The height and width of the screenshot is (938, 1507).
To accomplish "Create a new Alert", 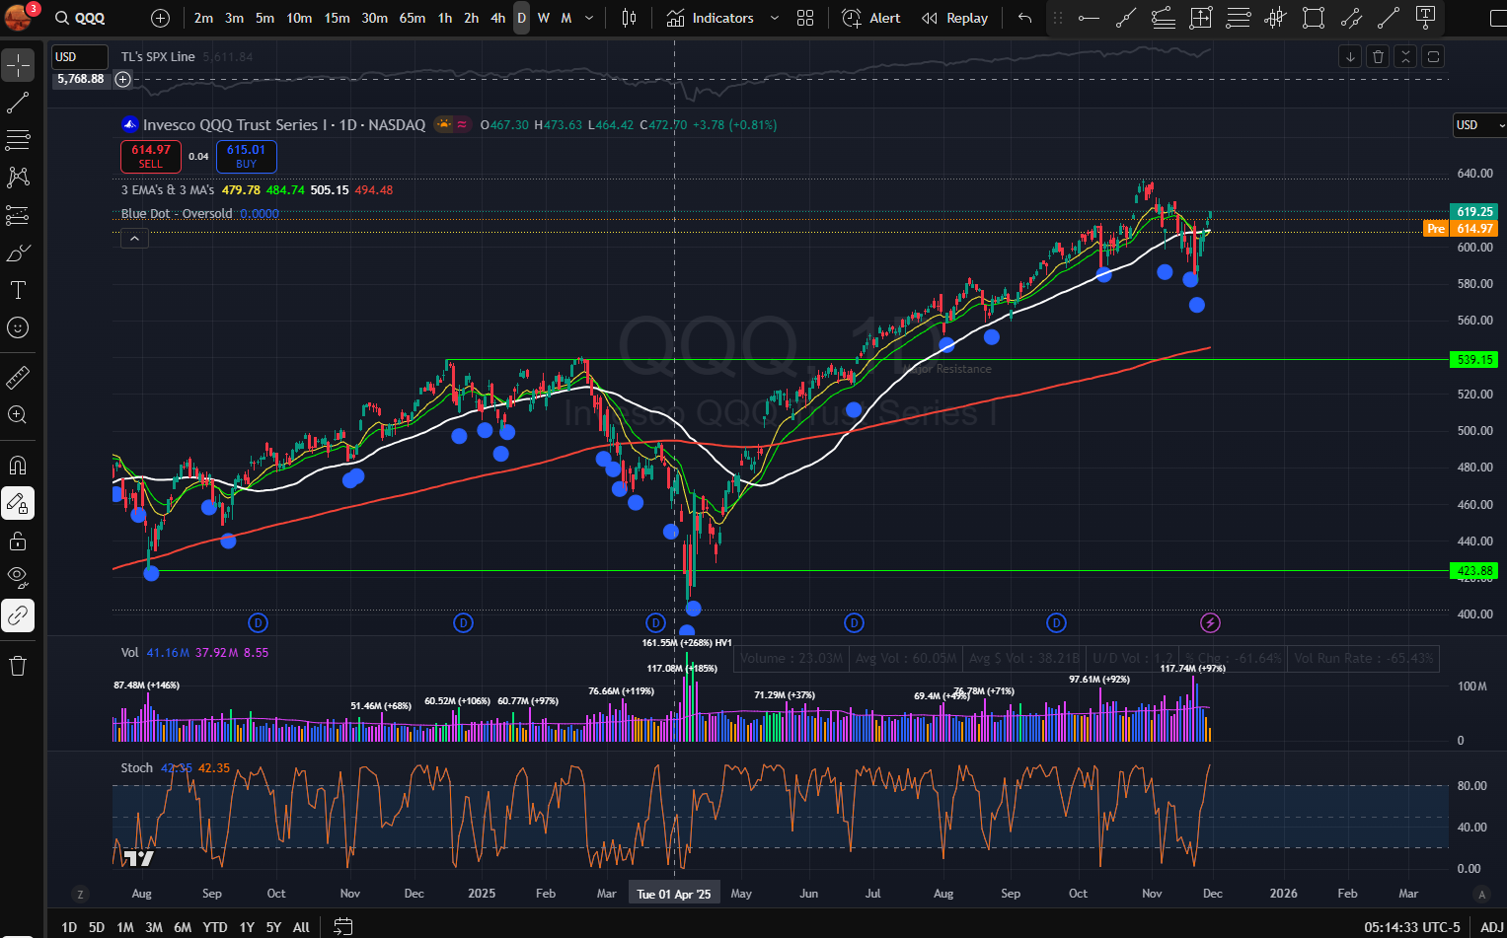I will point(870,18).
